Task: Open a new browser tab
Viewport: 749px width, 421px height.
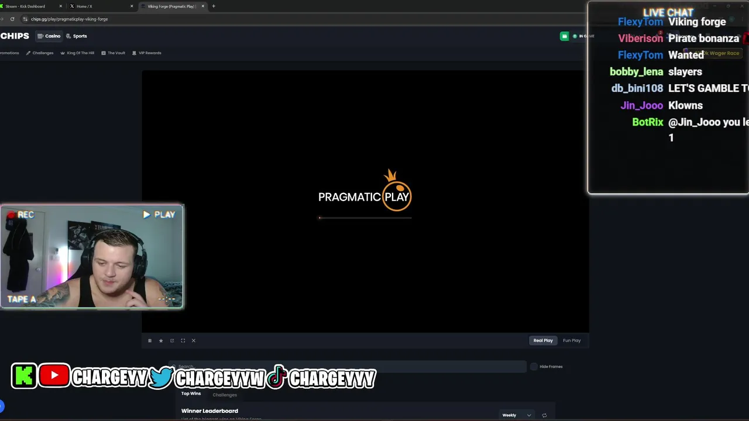Action: click(x=214, y=6)
